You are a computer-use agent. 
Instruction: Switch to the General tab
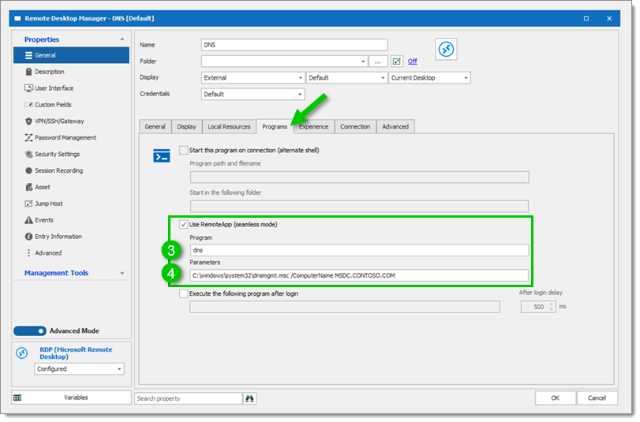(155, 127)
